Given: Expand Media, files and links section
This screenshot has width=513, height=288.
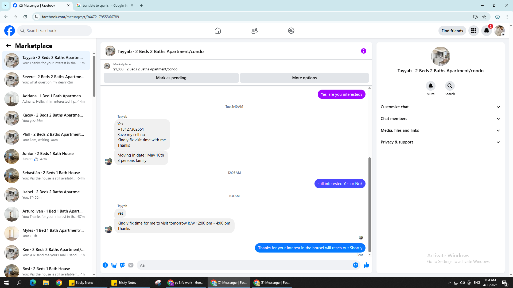Looking at the screenshot, I should pos(441,130).
